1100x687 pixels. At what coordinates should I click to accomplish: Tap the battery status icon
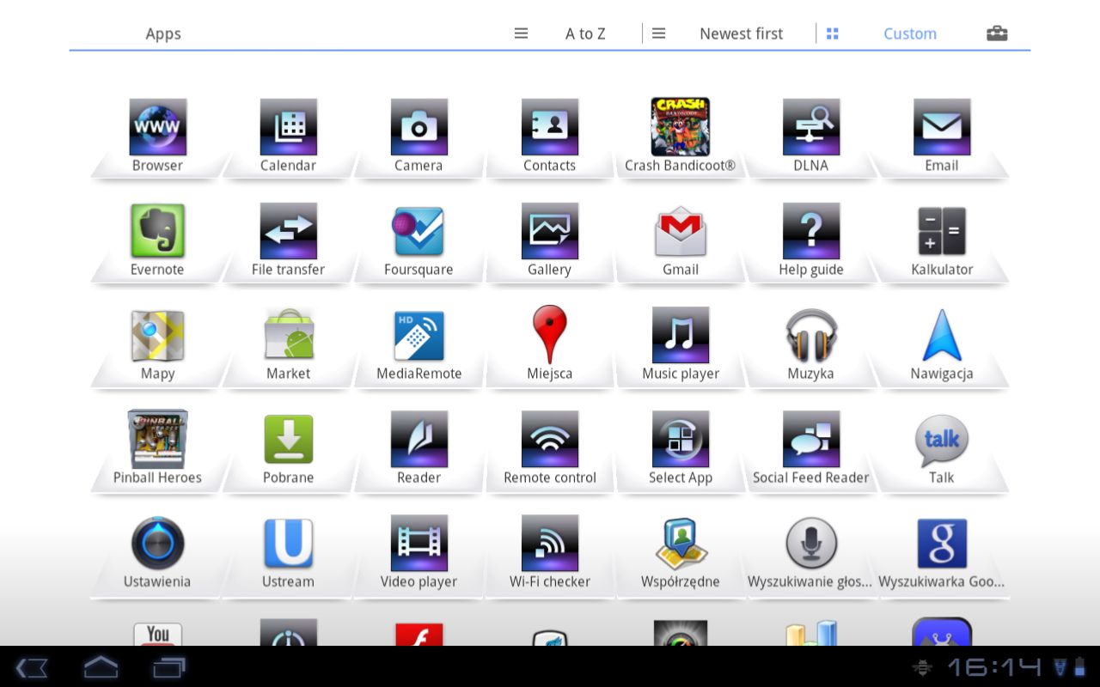pos(1079,666)
